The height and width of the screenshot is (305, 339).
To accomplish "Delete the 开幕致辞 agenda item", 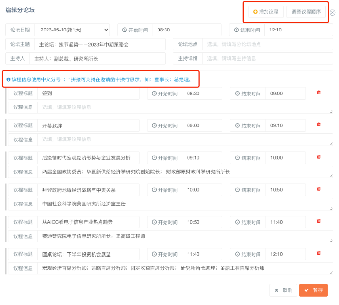I will 319,125.
